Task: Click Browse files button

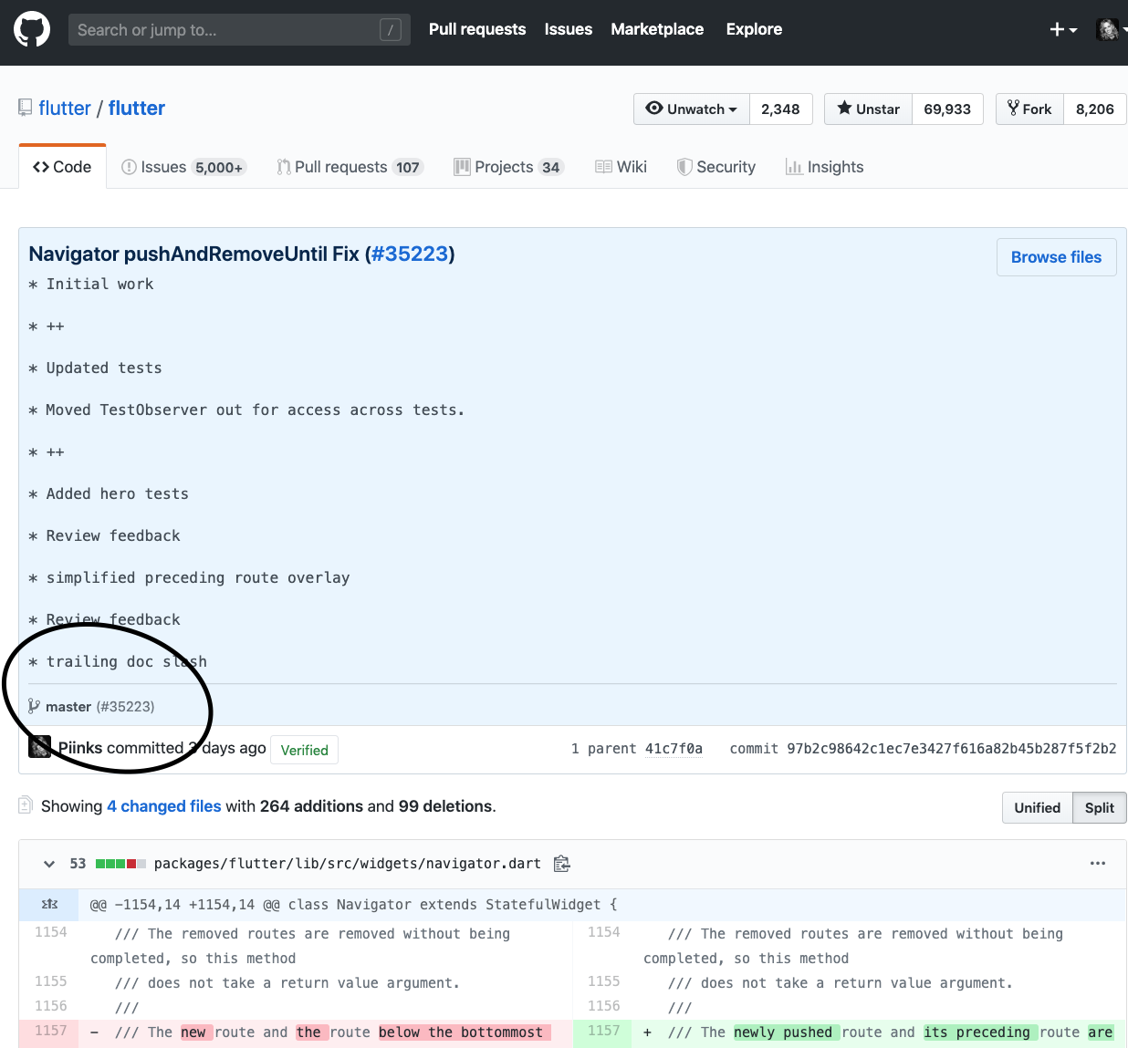Action: click(x=1057, y=257)
